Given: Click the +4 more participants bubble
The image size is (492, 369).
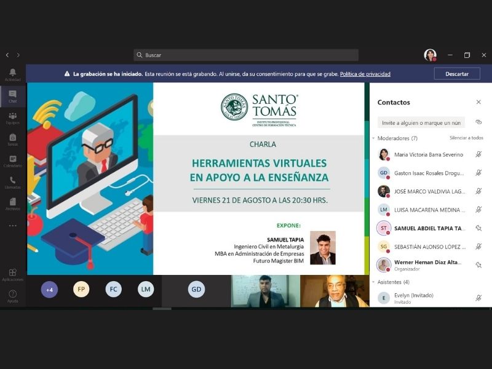Looking at the screenshot, I should 49,290.
